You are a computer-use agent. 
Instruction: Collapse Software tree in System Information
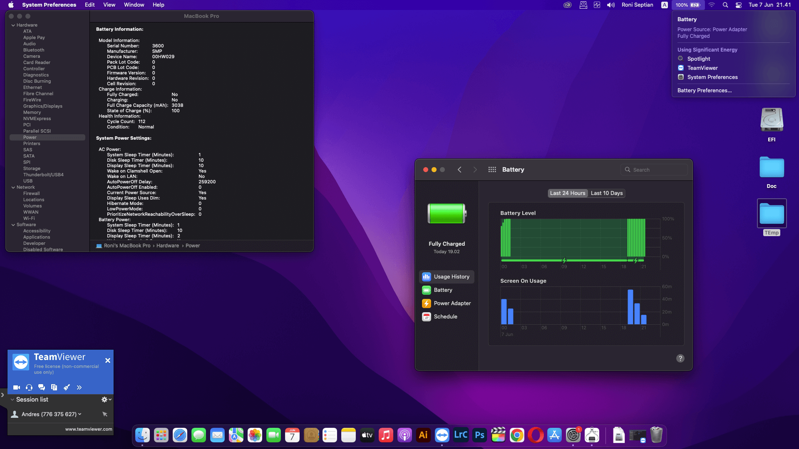pos(13,225)
